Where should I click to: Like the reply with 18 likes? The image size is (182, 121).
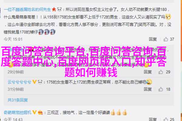click(x=161, y=89)
